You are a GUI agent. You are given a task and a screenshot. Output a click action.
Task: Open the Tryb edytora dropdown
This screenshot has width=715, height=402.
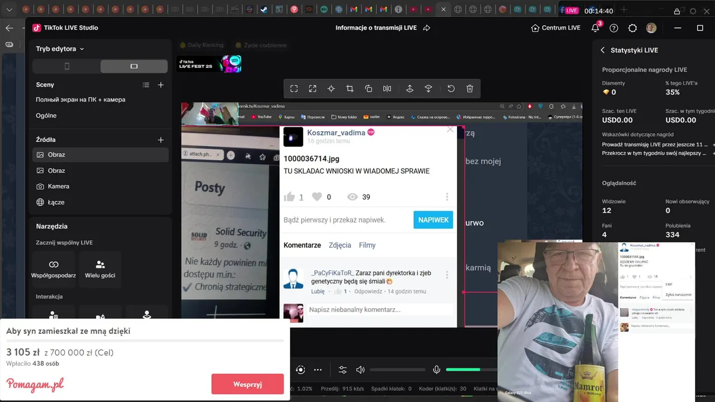click(x=60, y=49)
